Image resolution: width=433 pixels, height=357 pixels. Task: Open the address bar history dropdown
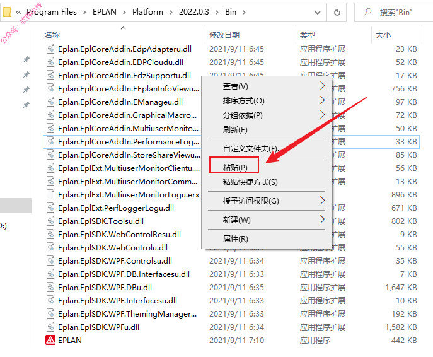tap(318, 13)
